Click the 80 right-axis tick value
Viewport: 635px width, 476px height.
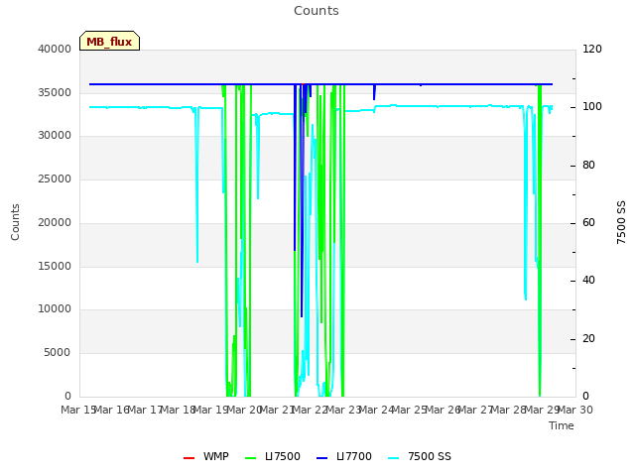click(x=588, y=166)
